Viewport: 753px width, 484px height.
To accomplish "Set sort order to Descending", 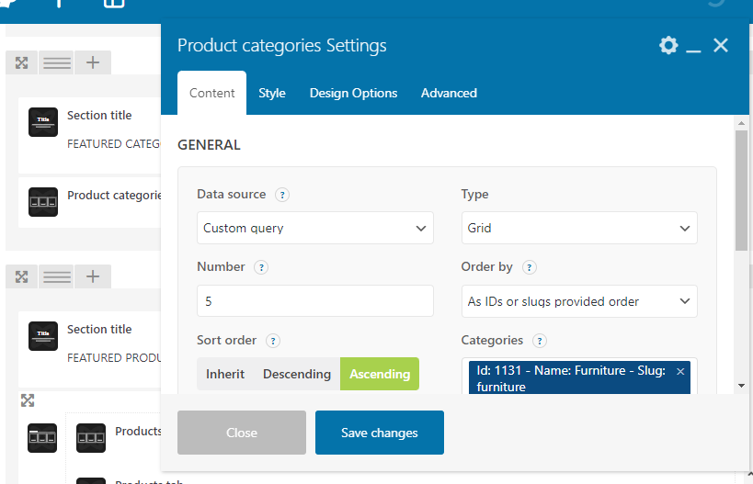I will coord(297,374).
